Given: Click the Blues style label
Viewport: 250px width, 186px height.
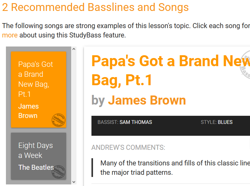Looking at the screenshot, I should click(x=225, y=122).
